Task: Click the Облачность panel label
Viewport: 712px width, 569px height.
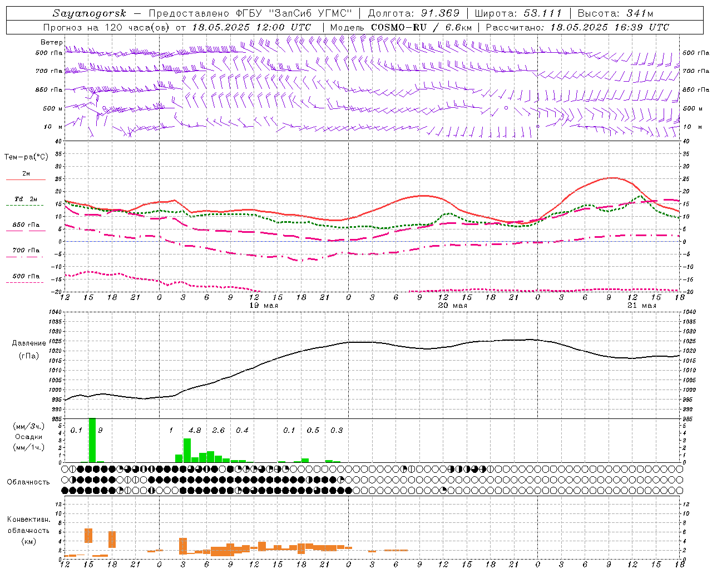Action: click(x=28, y=482)
